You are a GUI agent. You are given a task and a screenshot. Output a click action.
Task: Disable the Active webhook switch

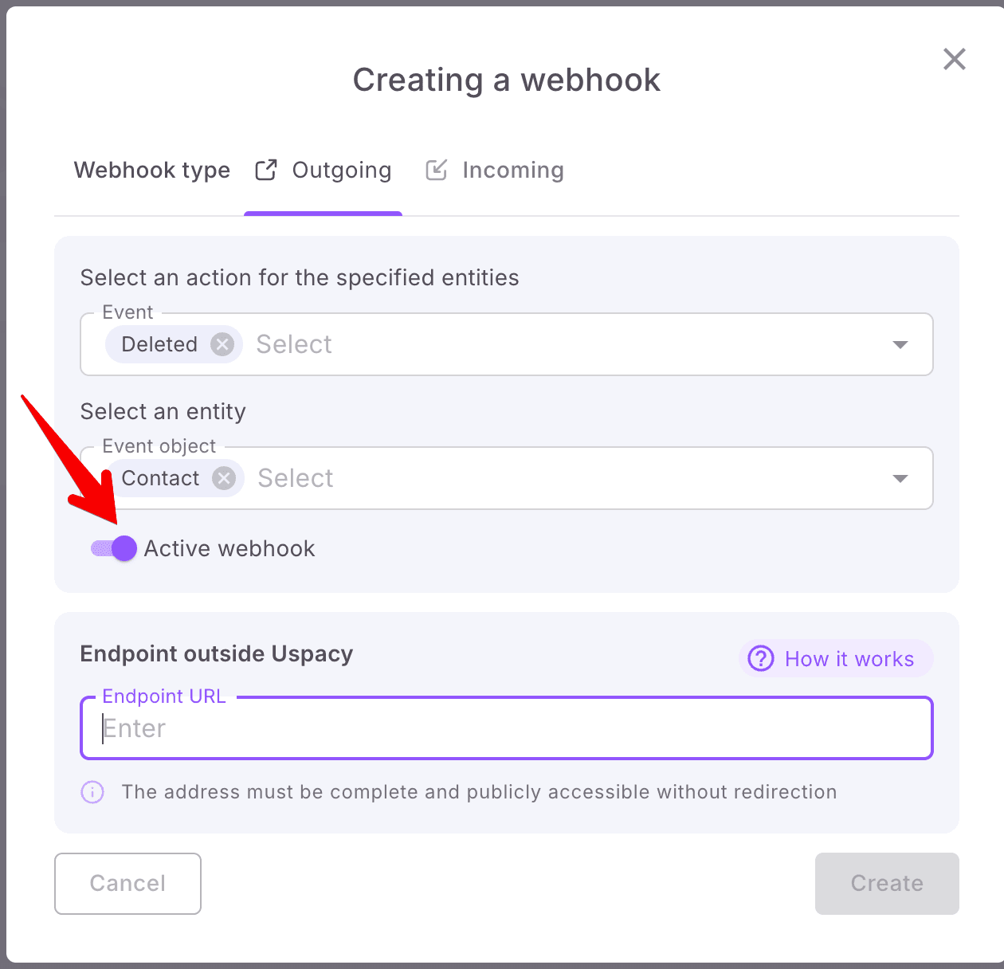(114, 548)
